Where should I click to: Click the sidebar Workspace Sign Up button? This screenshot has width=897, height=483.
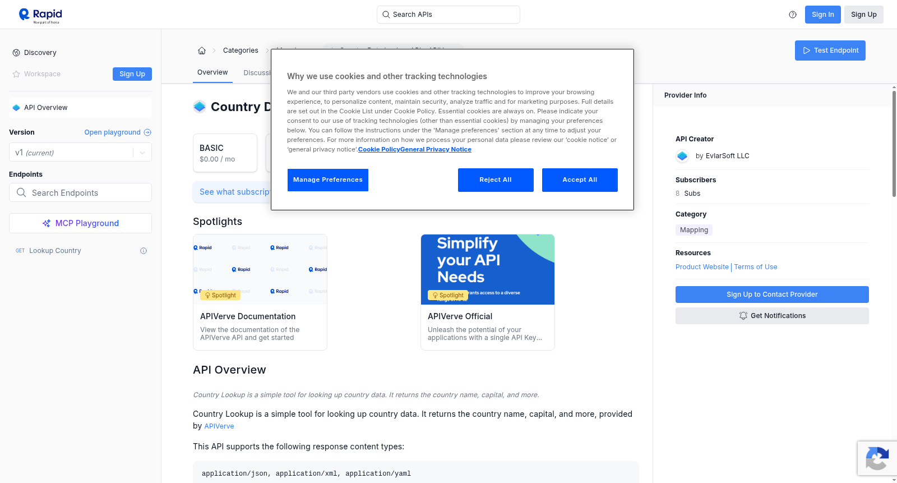132,74
